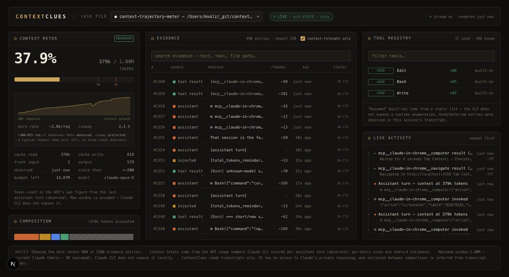Select evidence entry #1354 assistant turn
Screen dimensions: 509x277
point(251,150)
